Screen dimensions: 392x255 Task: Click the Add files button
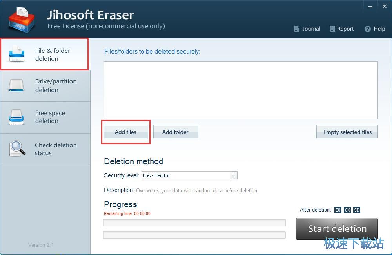pos(125,132)
